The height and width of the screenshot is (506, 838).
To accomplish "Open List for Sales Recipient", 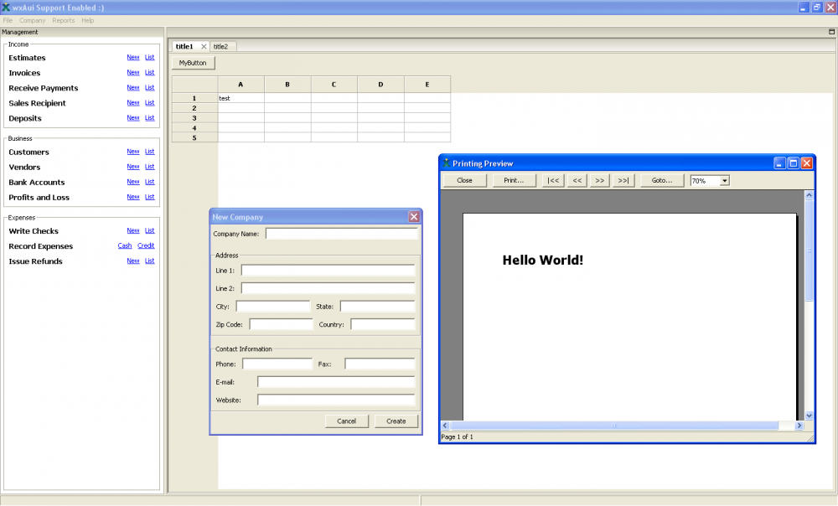I will pos(150,102).
